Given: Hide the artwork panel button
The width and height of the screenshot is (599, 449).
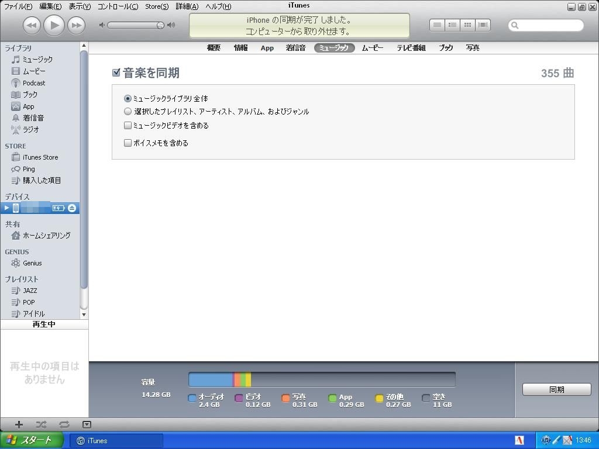Looking at the screenshot, I should (x=87, y=424).
